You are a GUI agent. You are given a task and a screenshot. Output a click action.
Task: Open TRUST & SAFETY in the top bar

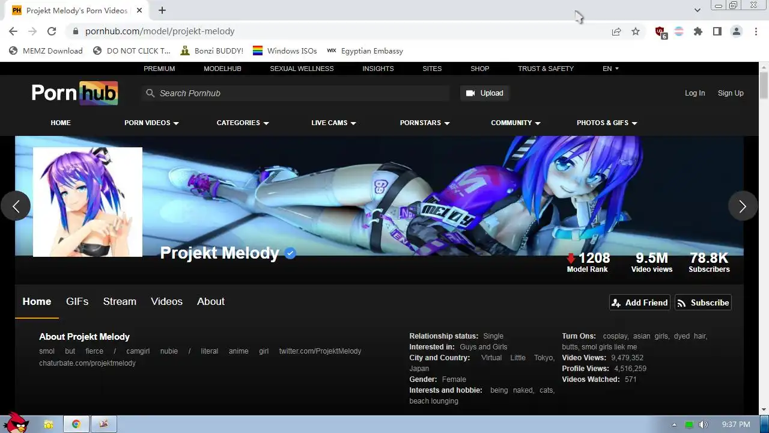pos(546,69)
